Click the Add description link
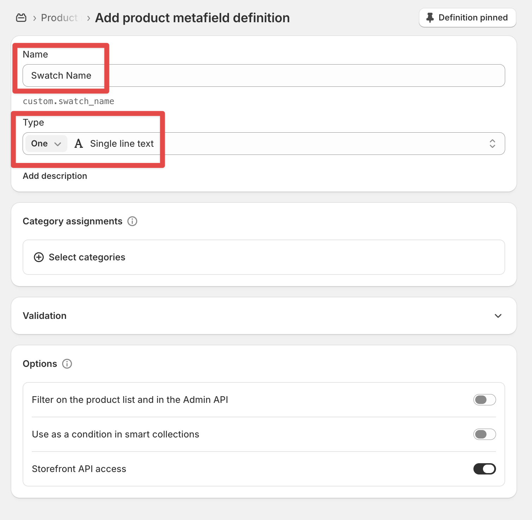532x520 pixels. (x=55, y=176)
